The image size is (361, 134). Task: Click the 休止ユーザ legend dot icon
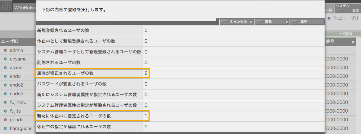pyautogui.click(x=329, y=18)
